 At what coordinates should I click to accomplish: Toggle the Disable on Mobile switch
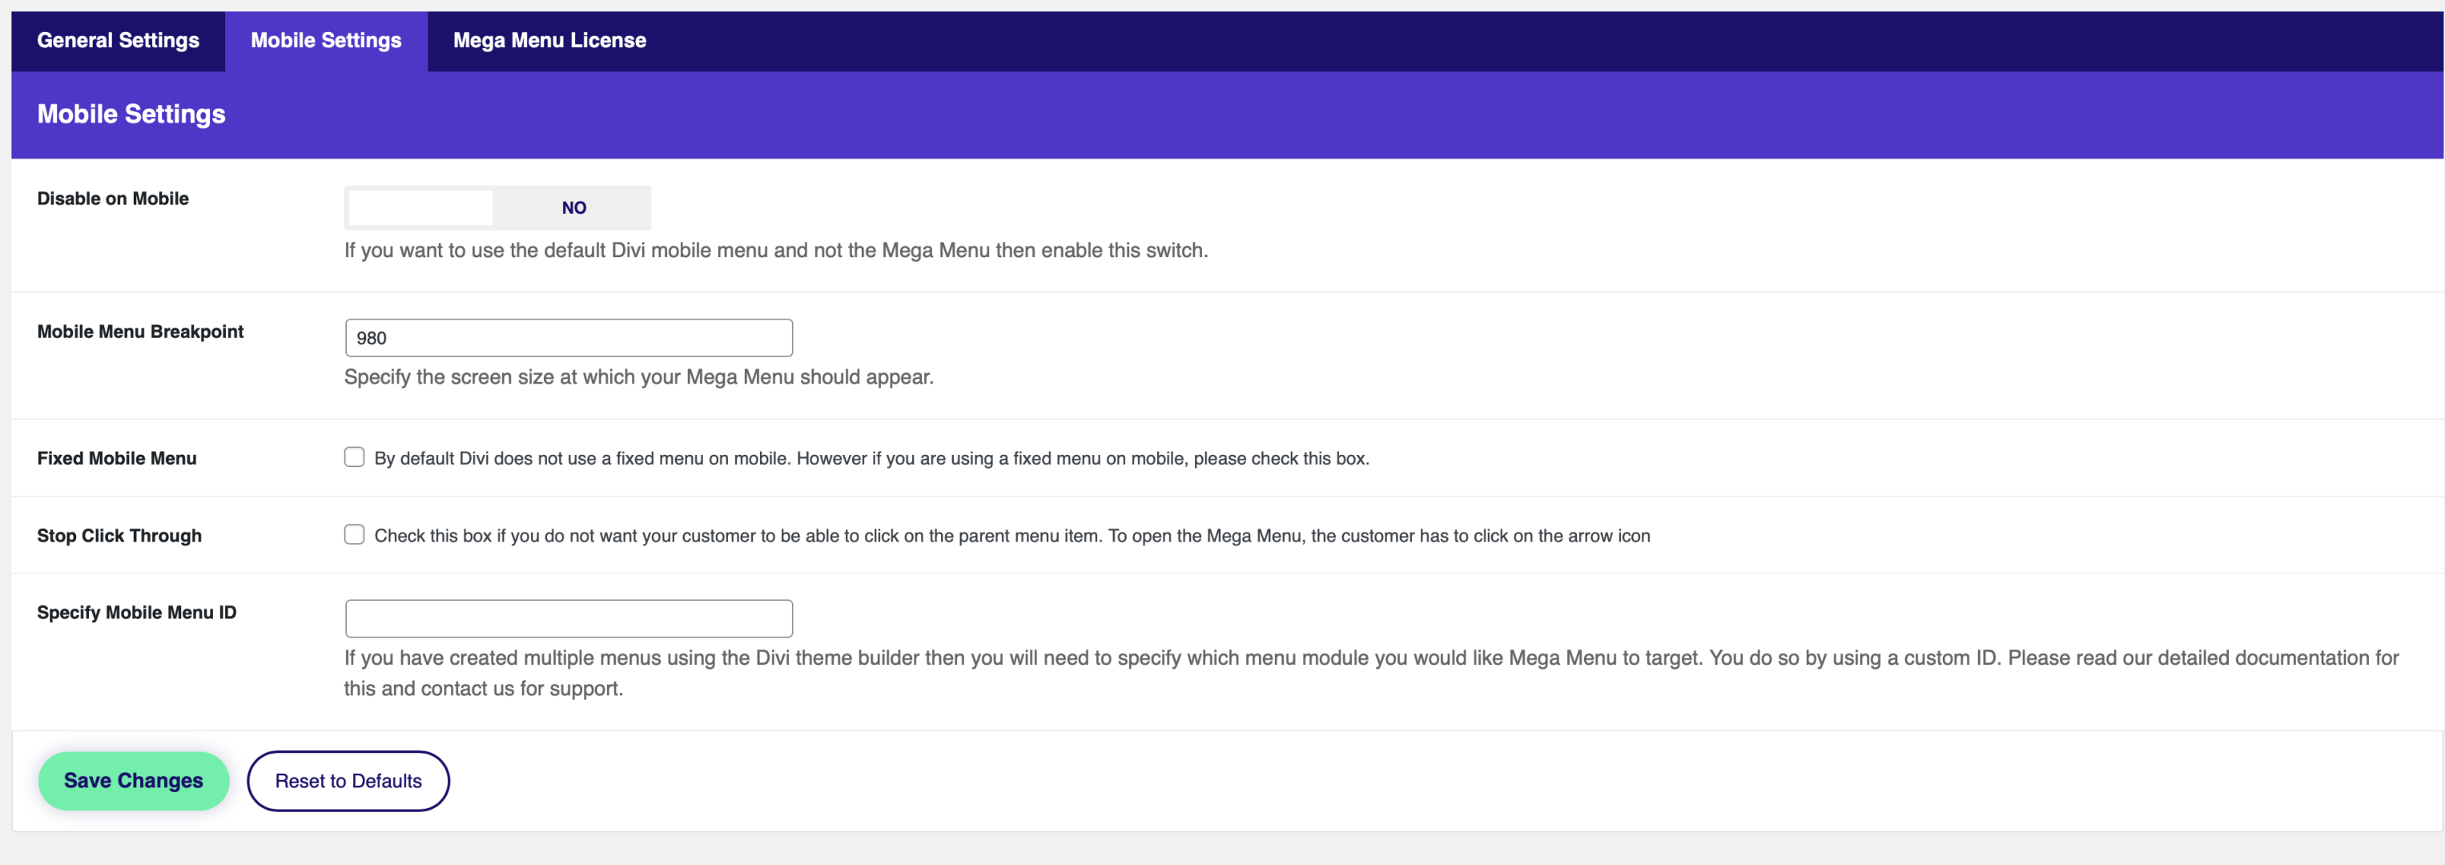tap(497, 208)
